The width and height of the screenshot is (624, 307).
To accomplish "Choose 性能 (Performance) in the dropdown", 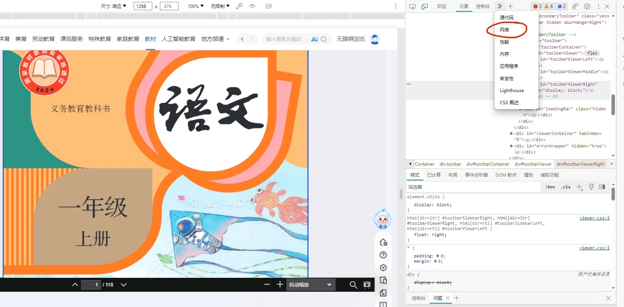I will [504, 42].
